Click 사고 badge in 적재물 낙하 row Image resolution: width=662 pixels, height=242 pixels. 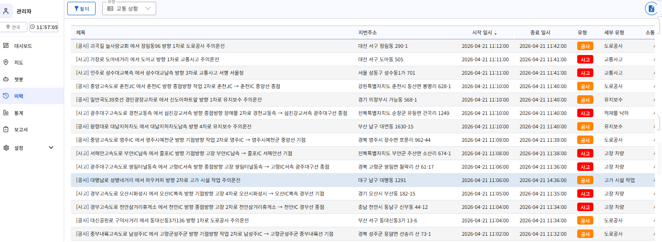pyautogui.click(x=585, y=113)
